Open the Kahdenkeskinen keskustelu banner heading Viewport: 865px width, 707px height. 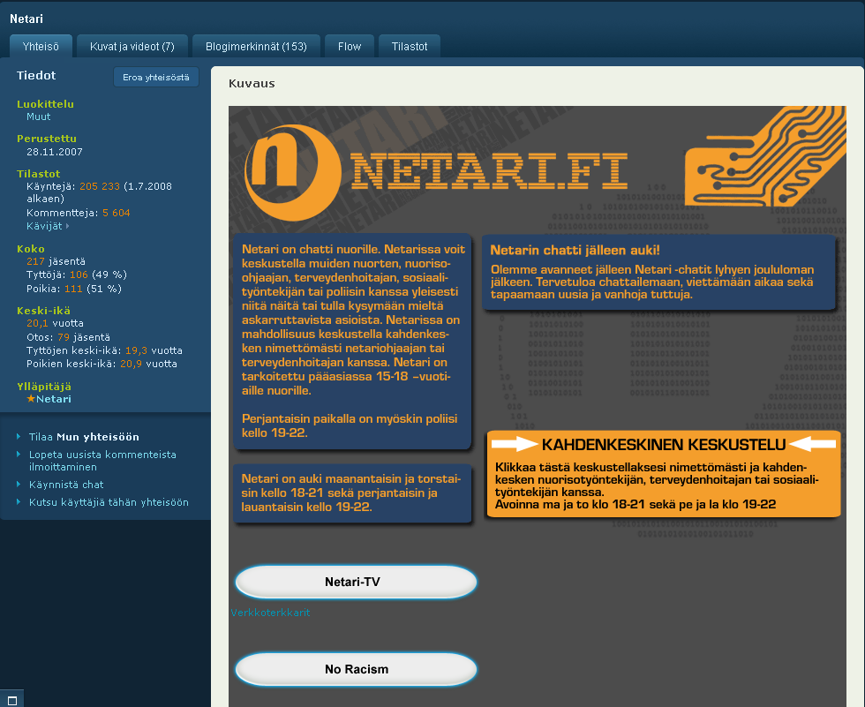click(664, 445)
